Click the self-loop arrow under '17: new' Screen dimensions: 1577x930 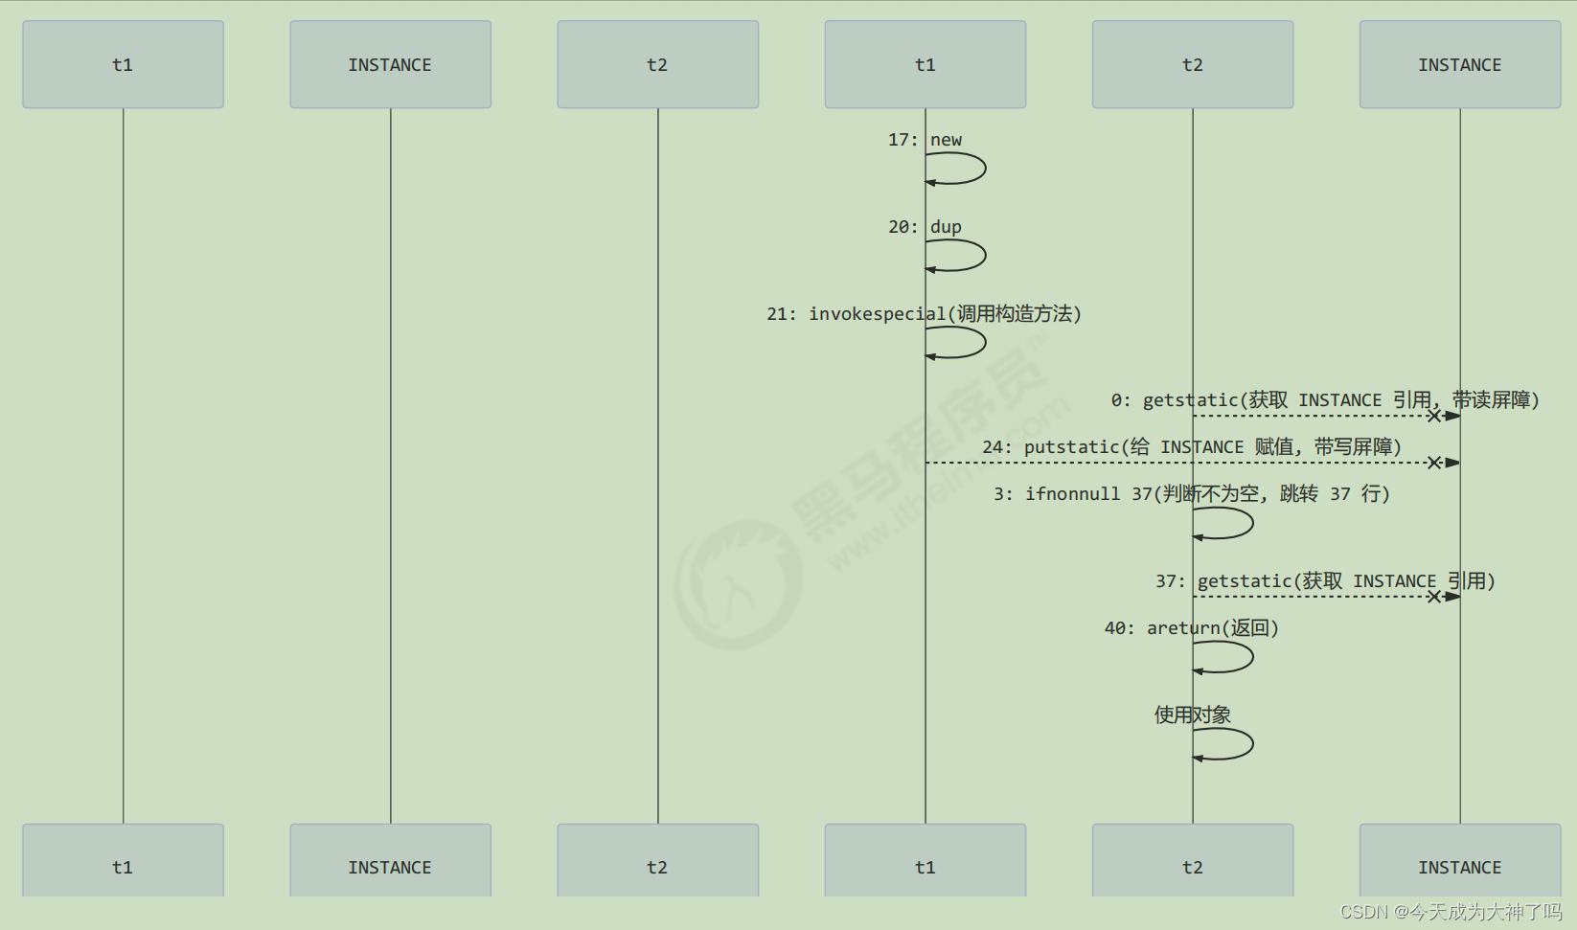coord(956,169)
